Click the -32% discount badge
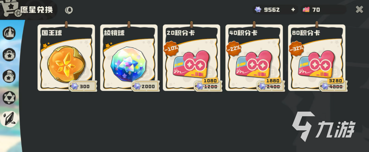Screen dimensions: 369x152 coord(296,49)
